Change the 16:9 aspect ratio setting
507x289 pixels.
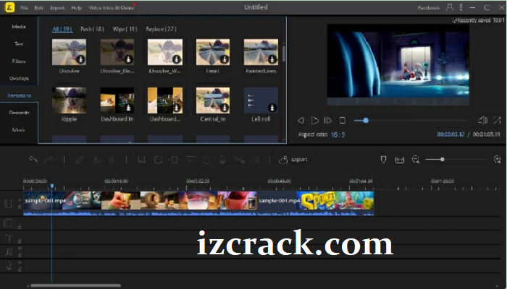pos(338,135)
